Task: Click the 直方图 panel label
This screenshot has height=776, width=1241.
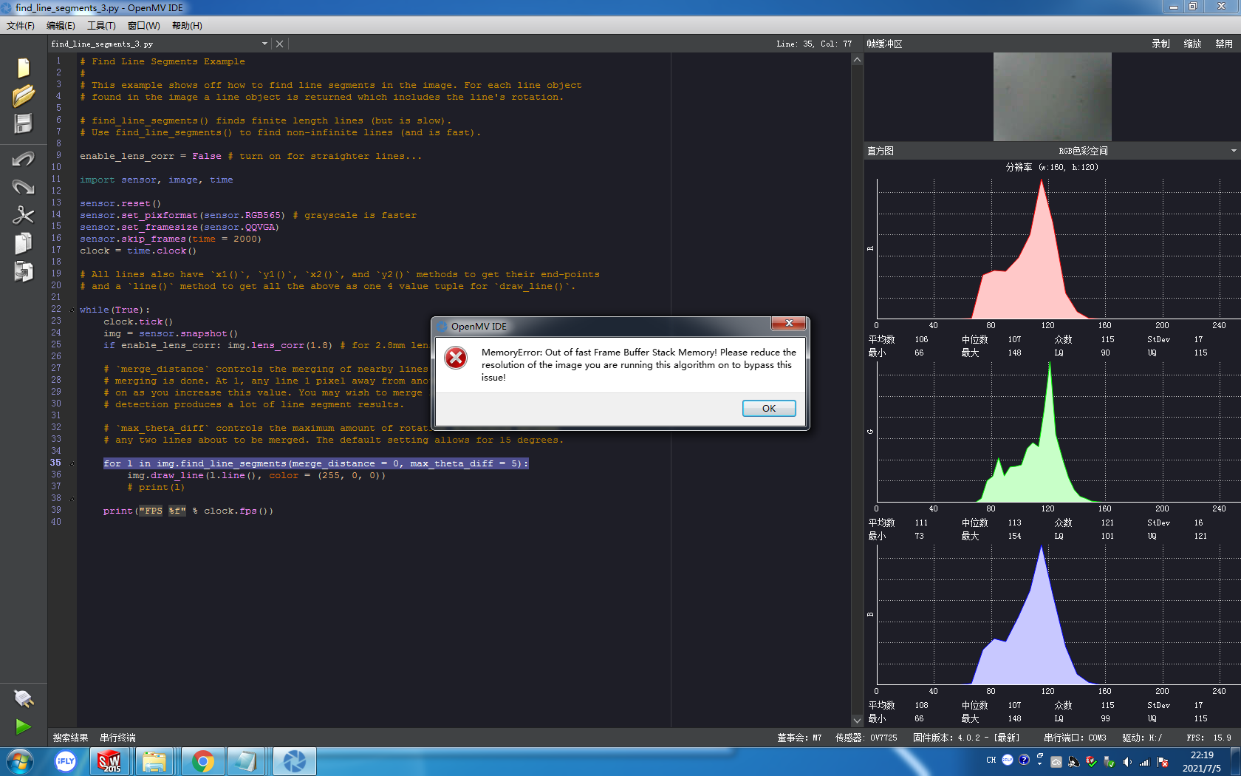Action: [x=880, y=151]
